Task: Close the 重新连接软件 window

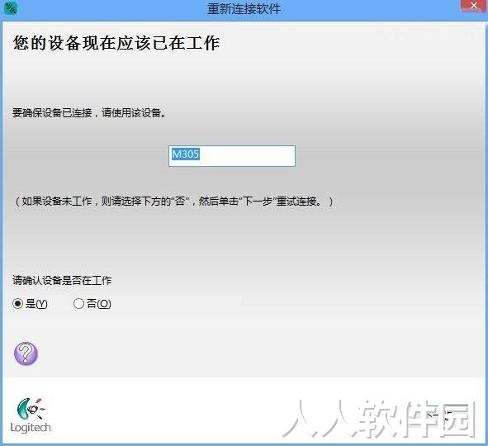Action: pyautogui.click(x=474, y=6)
